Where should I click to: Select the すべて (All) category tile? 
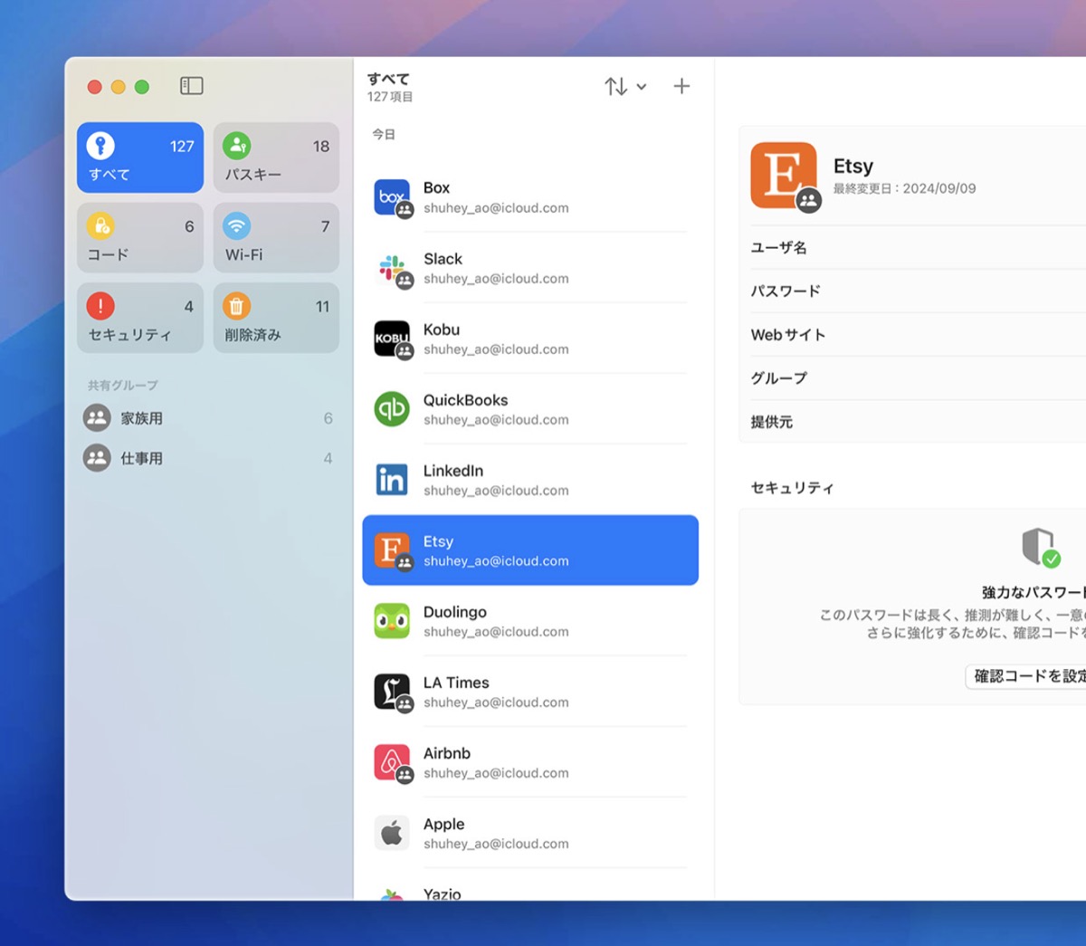point(140,158)
